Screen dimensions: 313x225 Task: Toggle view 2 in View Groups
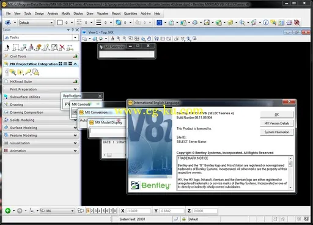pos(92,210)
